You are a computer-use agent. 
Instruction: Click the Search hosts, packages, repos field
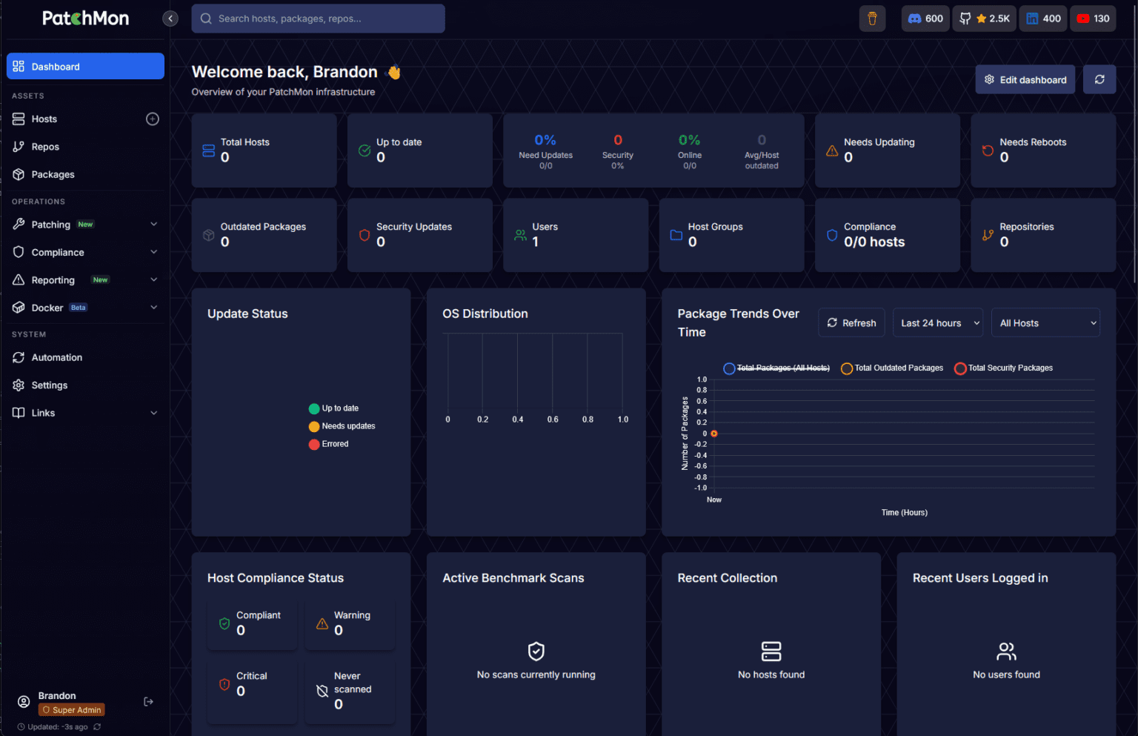(318, 19)
